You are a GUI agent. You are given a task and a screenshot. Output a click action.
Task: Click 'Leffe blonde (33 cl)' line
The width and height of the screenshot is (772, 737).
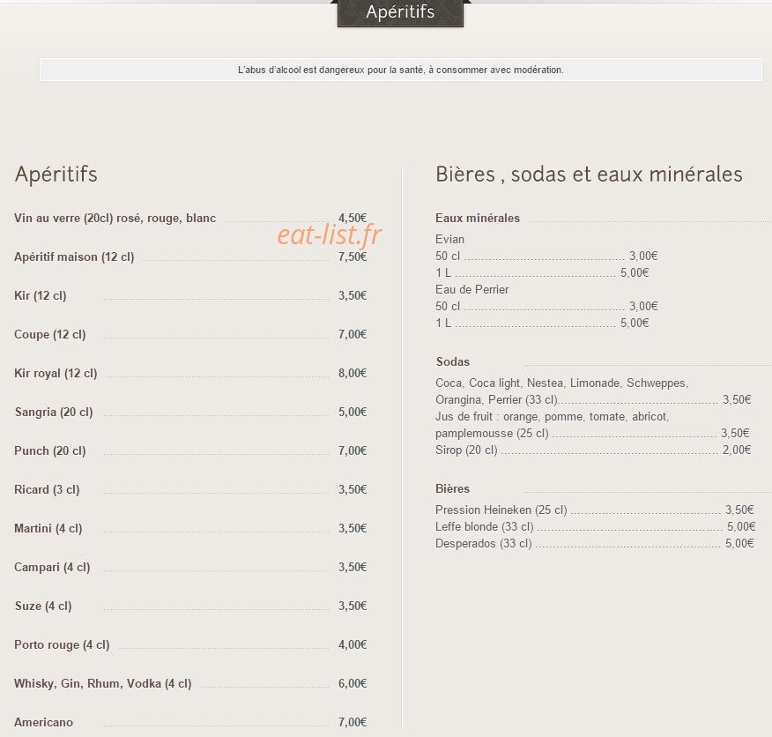pyautogui.click(x=595, y=526)
